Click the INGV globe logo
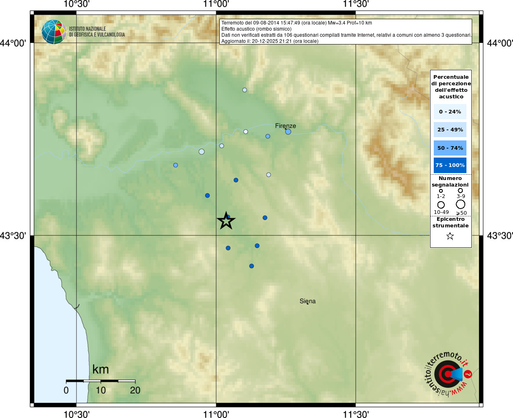Screen dimensions: 513x418 click(54, 32)
